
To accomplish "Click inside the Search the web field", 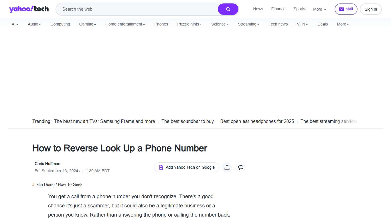I will click(x=129, y=9).
